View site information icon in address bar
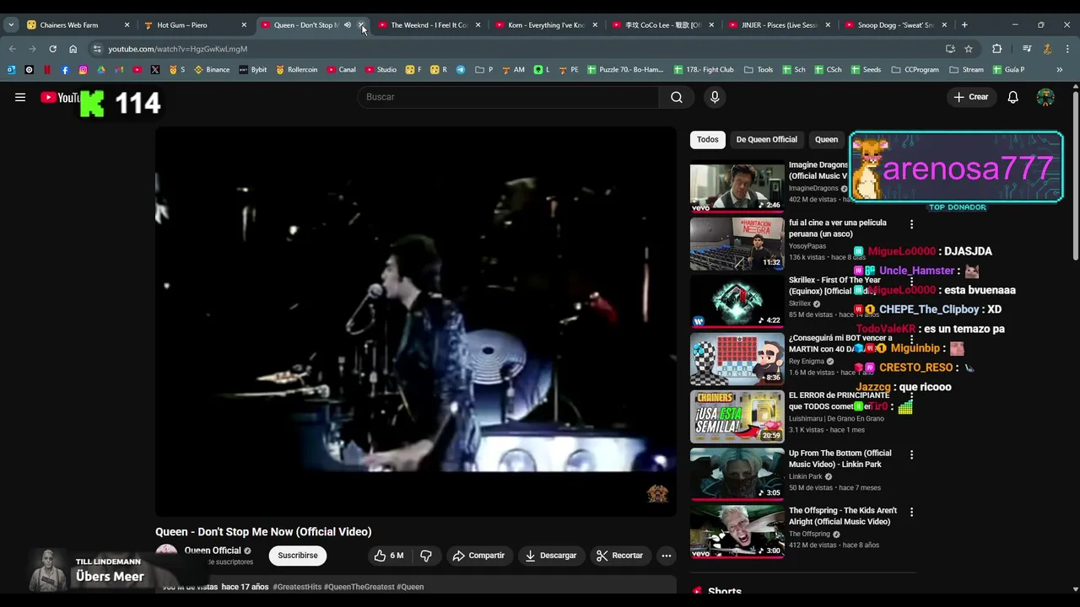This screenshot has height=607, width=1080. coord(97,49)
